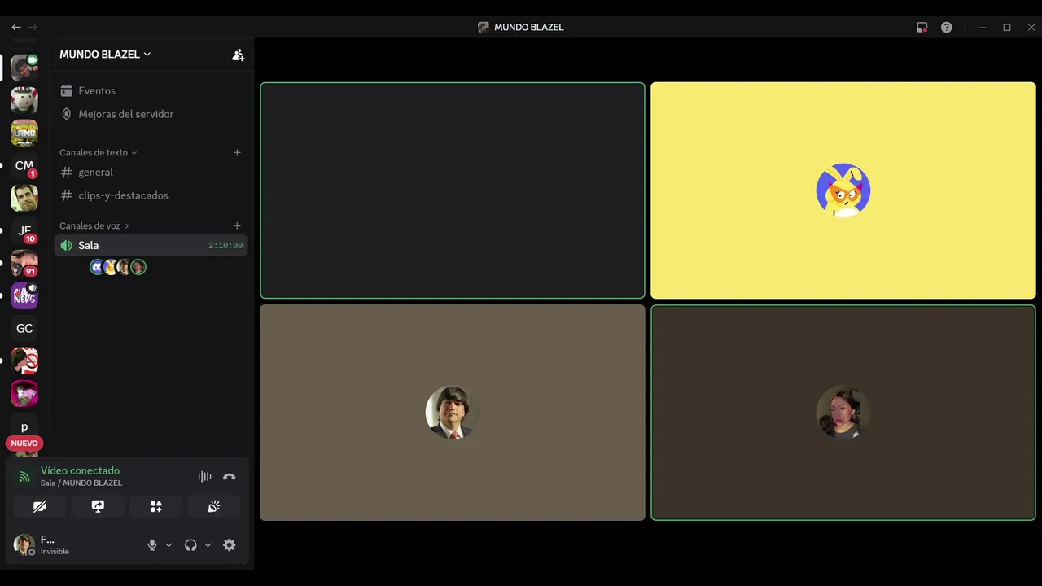Click the 2:10:00 call timer
The image size is (1042, 586).
[225, 245]
